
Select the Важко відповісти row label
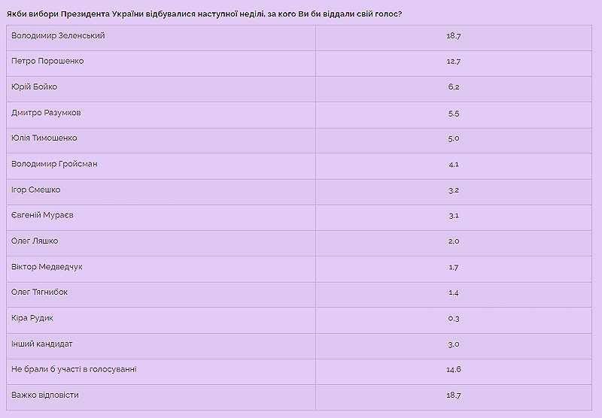[x=45, y=395]
